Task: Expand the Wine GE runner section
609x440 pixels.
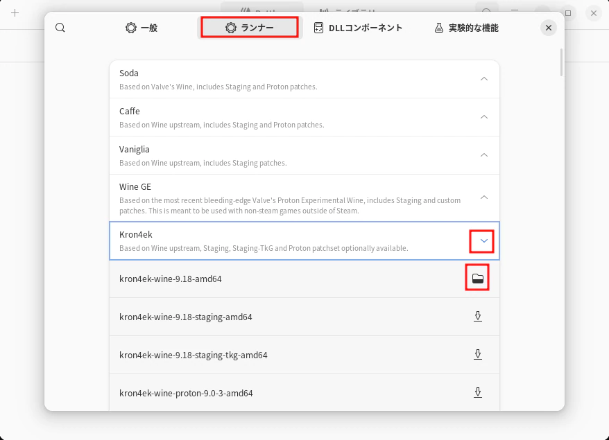Action: pyautogui.click(x=484, y=197)
